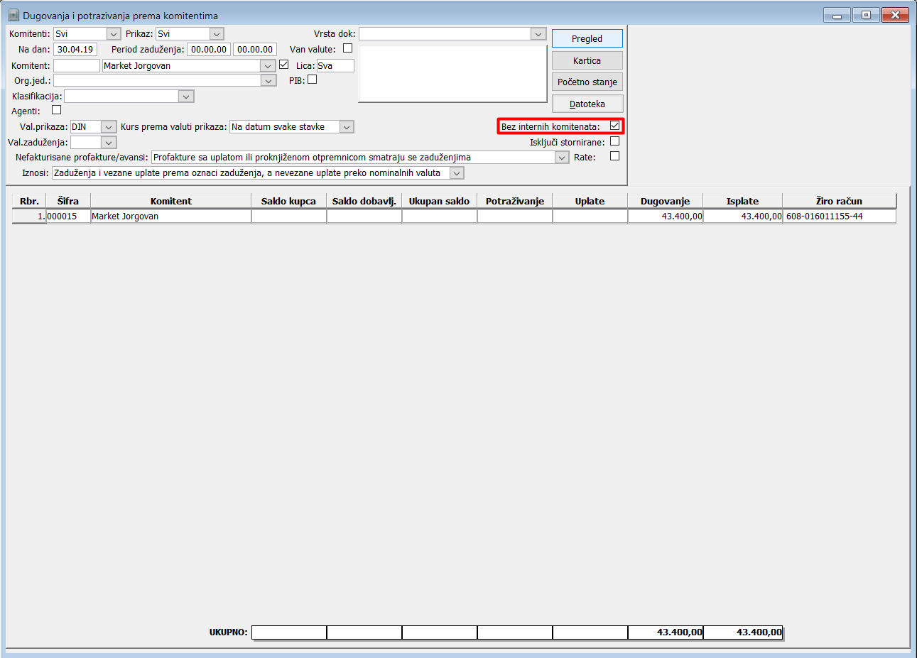
Task: Expand the Nefakturisane profakture/avansi dropdown
Action: coord(562,157)
